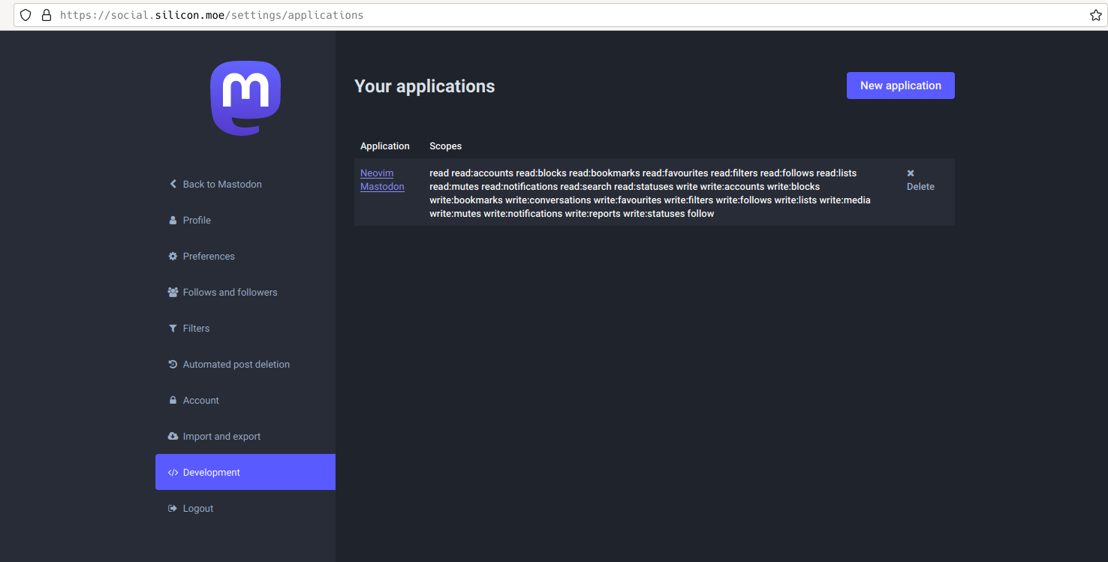
Task: Click the code brackets icon beside Development
Action: 173,472
